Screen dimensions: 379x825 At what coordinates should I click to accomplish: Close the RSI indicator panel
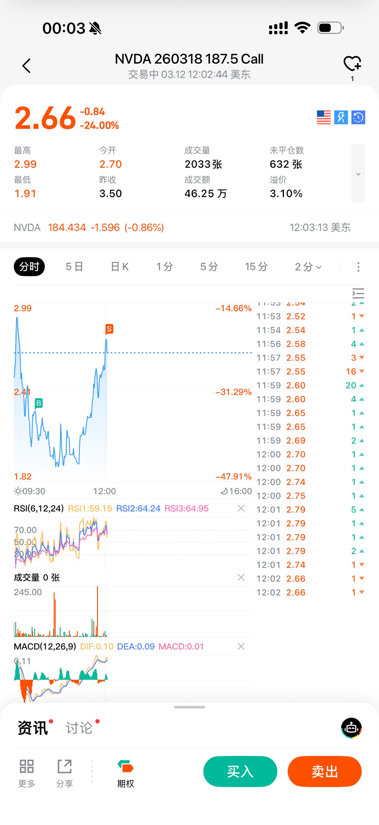(x=241, y=508)
